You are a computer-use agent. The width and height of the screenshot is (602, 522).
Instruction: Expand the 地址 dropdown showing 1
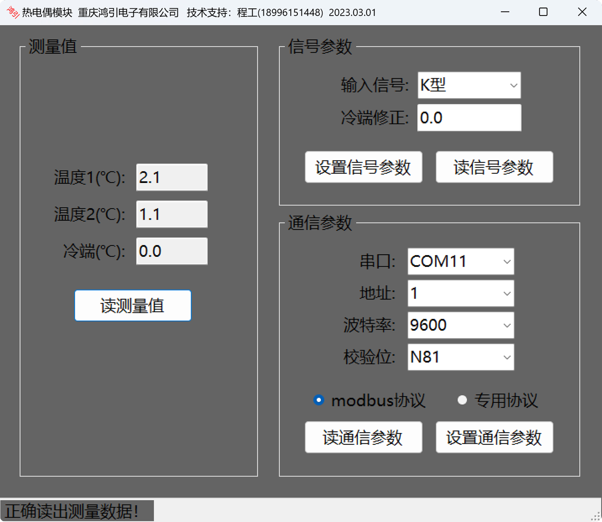pos(461,293)
